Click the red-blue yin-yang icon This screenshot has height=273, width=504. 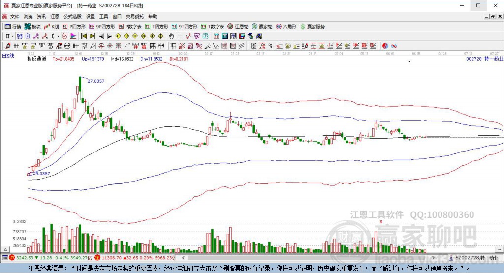coord(385,46)
